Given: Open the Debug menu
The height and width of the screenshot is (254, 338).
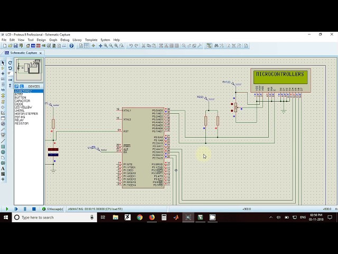Looking at the screenshot, I should point(65,40).
